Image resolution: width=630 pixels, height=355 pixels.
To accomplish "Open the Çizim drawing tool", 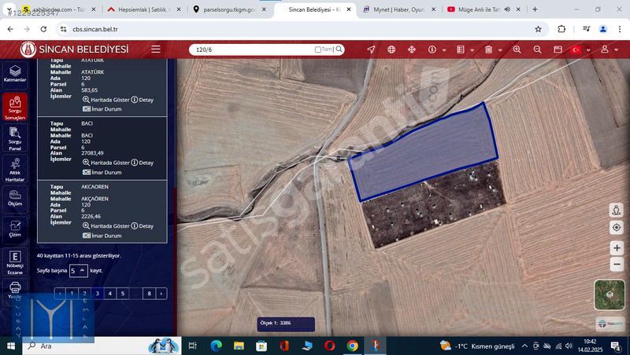I will click(15, 228).
